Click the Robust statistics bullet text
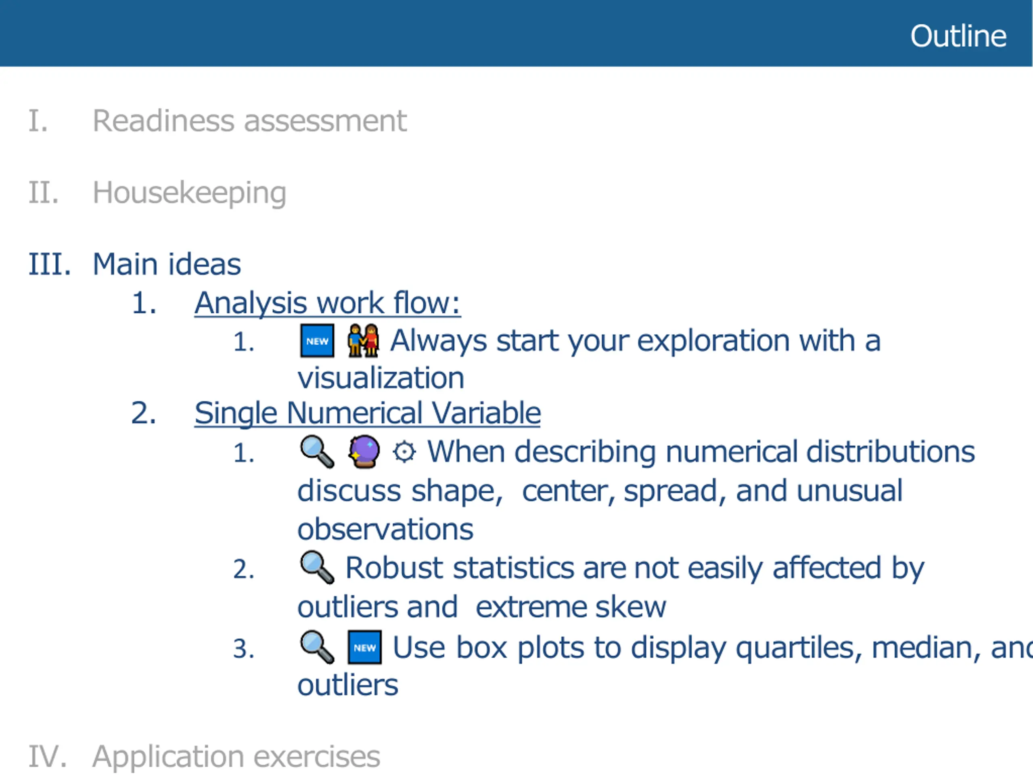 611,587
